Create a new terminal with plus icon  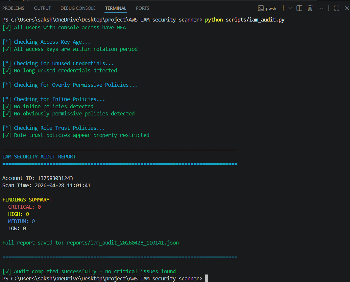tap(283, 8)
